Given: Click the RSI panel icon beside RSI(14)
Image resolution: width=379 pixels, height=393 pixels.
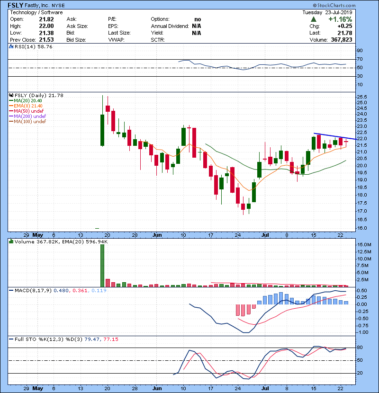Looking at the screenshot, I should pos(11,46).
